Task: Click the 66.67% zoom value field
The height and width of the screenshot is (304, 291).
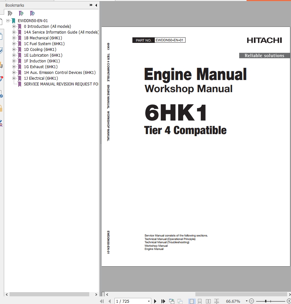Action: [x=233, y=301]
